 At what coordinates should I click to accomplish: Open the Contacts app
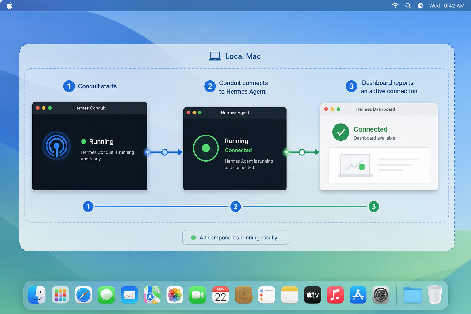(x=244, y=295)
